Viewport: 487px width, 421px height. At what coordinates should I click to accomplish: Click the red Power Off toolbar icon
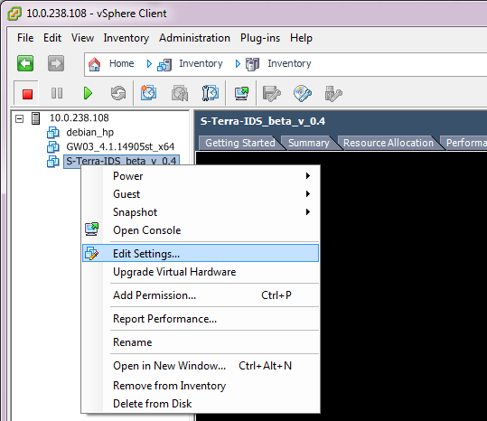coord(27,93)
